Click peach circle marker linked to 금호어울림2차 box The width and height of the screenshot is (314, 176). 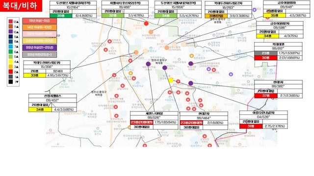(x=183, y=44)
